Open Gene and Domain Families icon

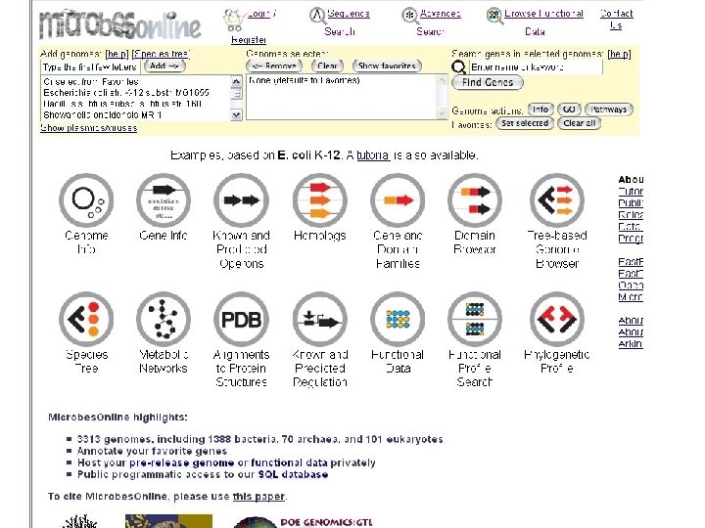click(398, 200)
